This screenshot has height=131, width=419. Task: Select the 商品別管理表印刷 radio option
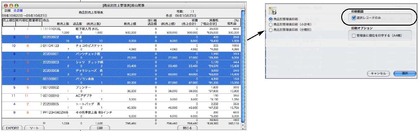271,20
